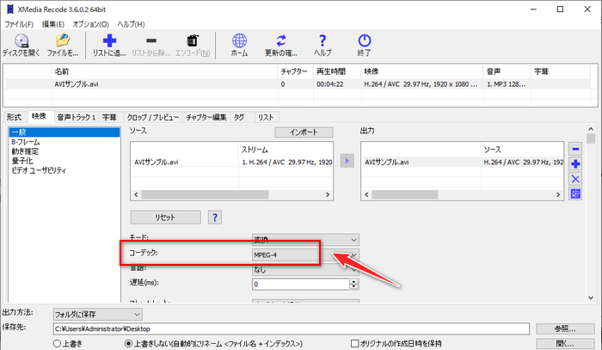Viewport: 602px width, 350px height.
Task: Click the インポート button
Action: [x=303, y=132]
